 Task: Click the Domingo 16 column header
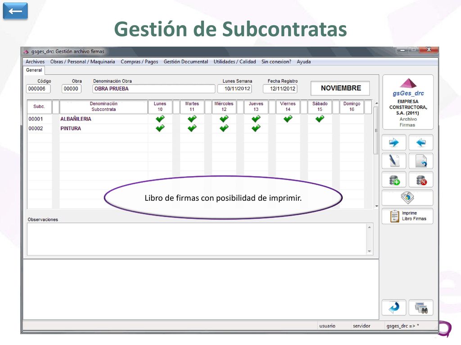(352, 106)
